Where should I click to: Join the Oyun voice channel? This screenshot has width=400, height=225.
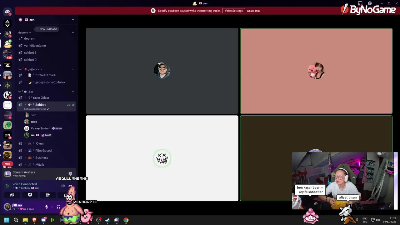pyautogui.click(x=46, y=144)
